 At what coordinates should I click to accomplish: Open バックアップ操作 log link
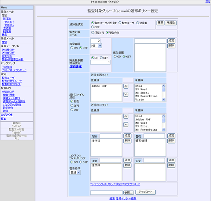click(12, 105)
